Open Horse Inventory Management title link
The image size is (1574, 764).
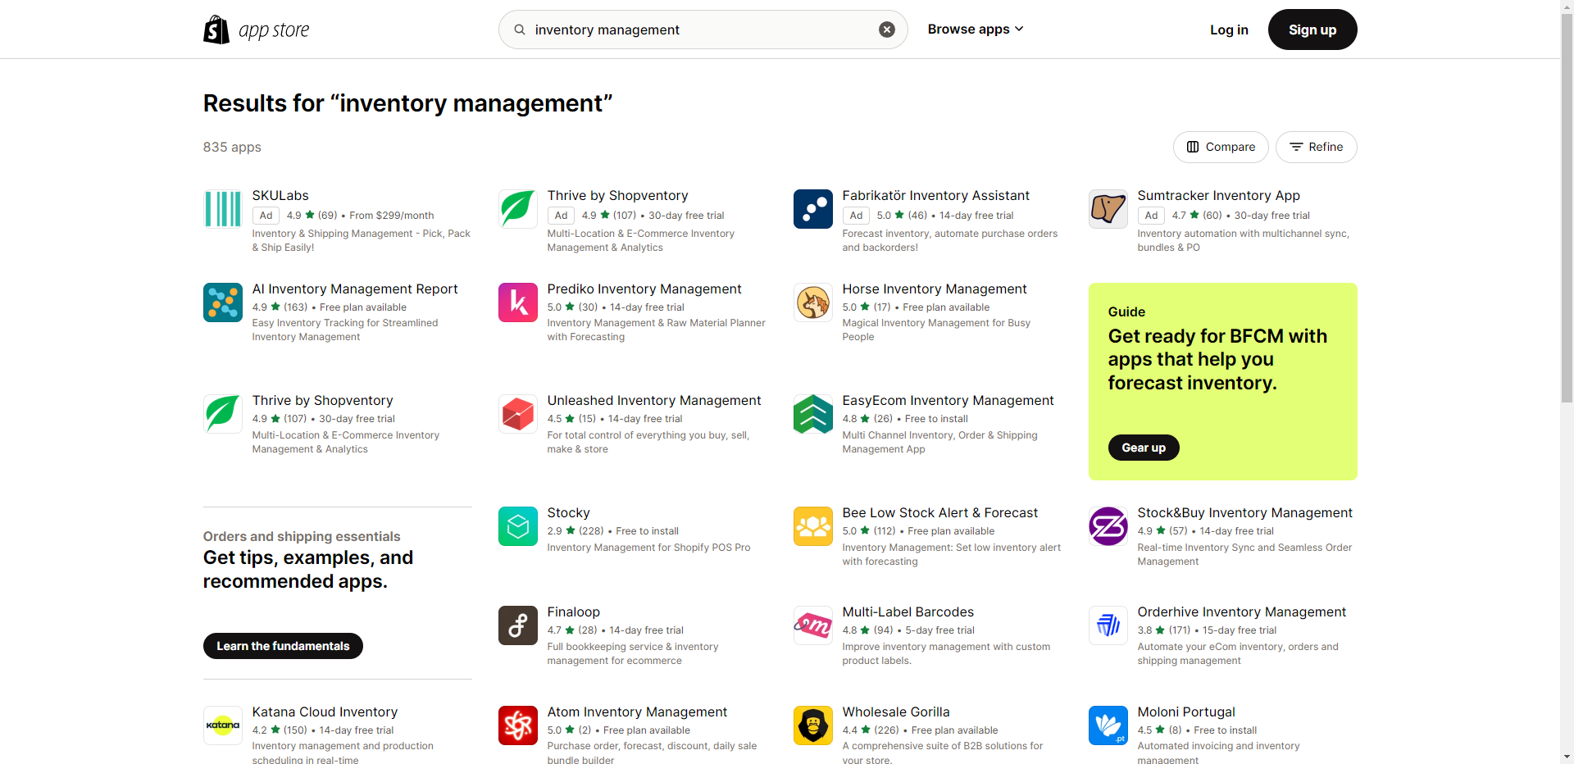935,289
